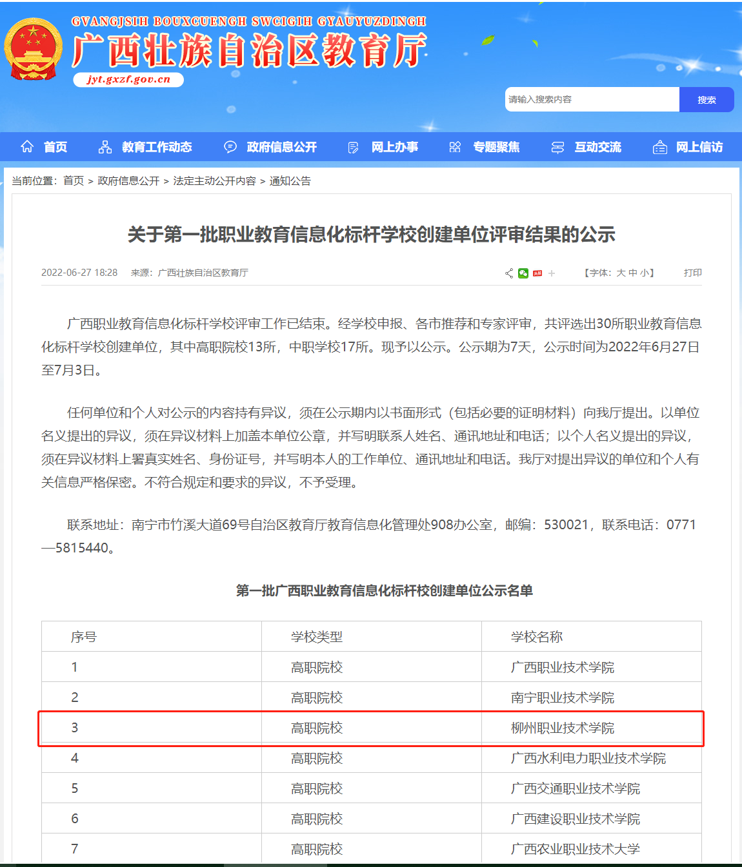This screenshot has width=742, height=867.
Task: Click the home icon beside 首页
Action: (27, 147)
